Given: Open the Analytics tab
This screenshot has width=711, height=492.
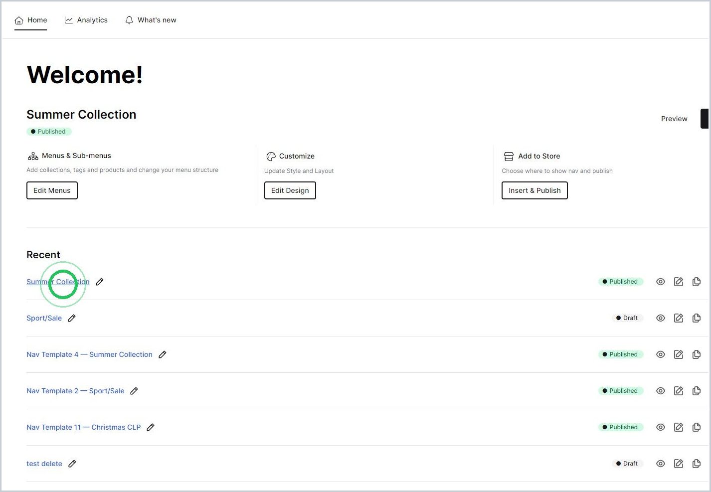Looking at the screenshot, I should click(86, 20).
